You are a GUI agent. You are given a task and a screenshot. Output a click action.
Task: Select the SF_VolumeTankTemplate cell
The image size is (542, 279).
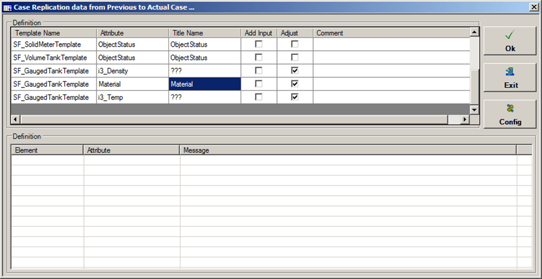coord(54,57)
